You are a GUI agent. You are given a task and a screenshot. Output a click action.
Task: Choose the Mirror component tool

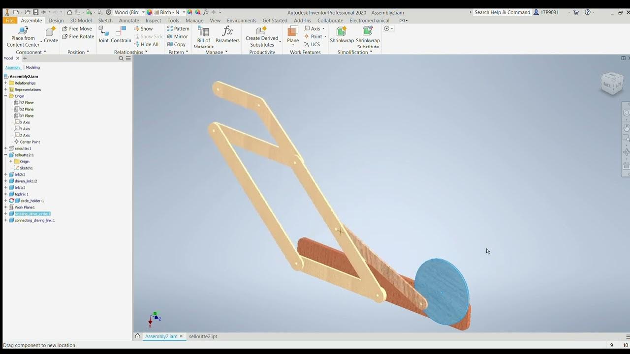click(x=178, y=36)
